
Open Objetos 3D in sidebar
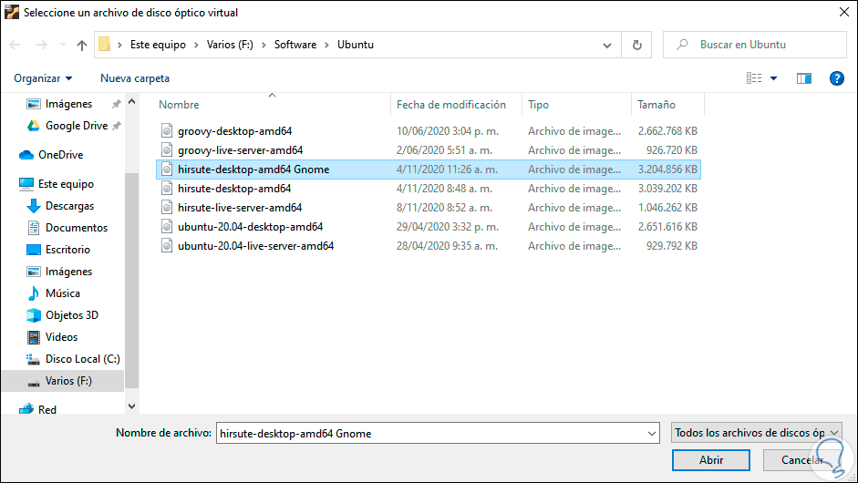point(72,315)
